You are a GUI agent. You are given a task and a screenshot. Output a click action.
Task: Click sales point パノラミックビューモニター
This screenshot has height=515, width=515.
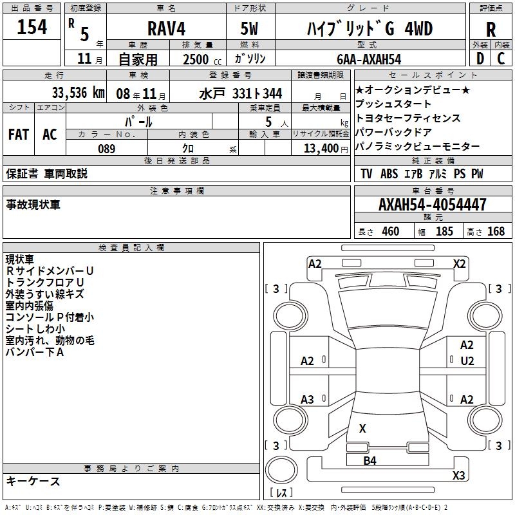pos(417,147)
